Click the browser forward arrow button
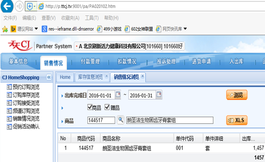This screenshot has width=265, height=162. [19, 6]
